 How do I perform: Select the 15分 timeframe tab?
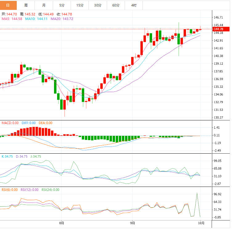(x=80, y=5)
